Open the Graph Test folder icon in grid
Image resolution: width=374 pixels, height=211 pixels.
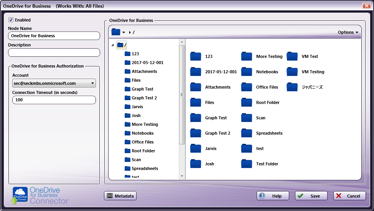[196, 118]
